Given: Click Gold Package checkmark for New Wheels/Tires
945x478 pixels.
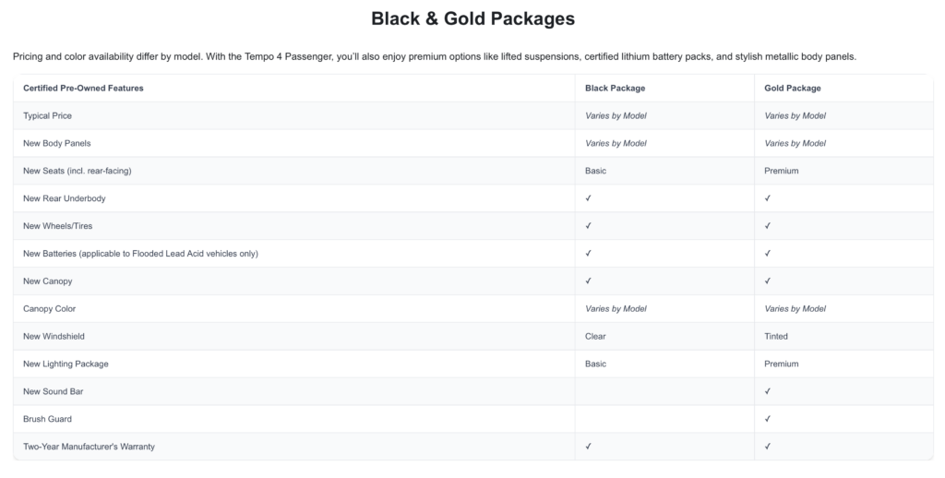Looking at the screenshot, I should click(x=768, y=226).
